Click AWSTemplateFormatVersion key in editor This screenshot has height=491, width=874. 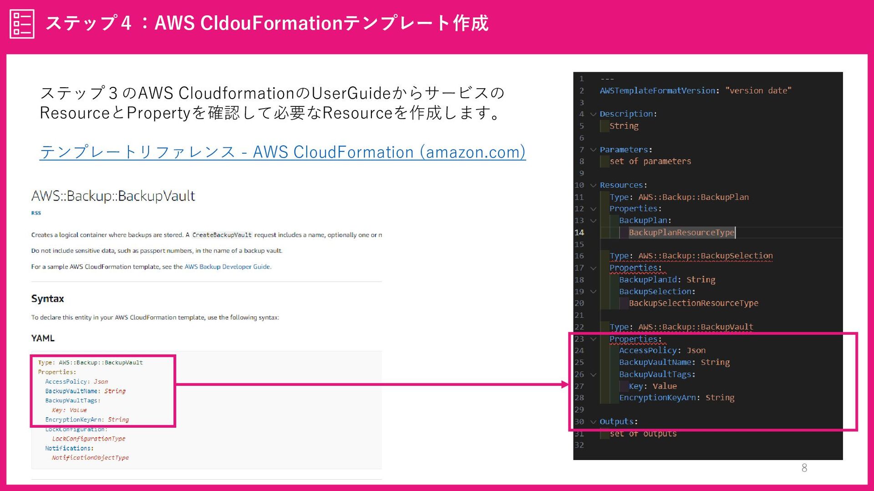pyautogui.click(x=657, y=90)
